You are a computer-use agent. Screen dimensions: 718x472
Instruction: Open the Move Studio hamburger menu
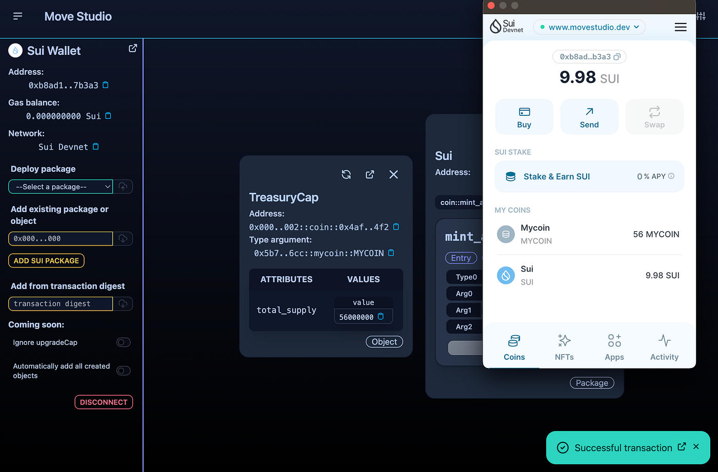tap(18, 16)
